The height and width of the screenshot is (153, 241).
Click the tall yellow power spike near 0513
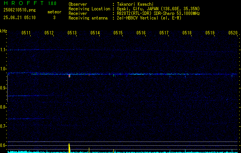[69, 148]
